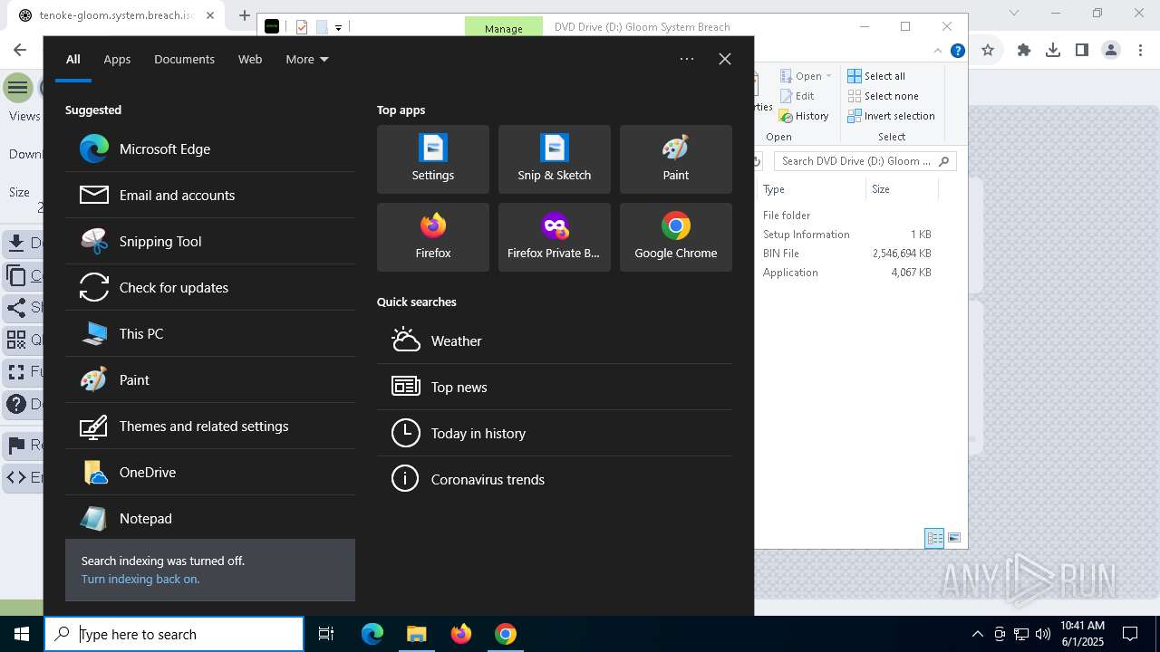Toggle browser side panel icon

pos(1082,51)
